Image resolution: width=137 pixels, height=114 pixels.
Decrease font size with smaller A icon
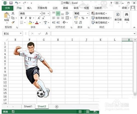(x=43, y=18)
